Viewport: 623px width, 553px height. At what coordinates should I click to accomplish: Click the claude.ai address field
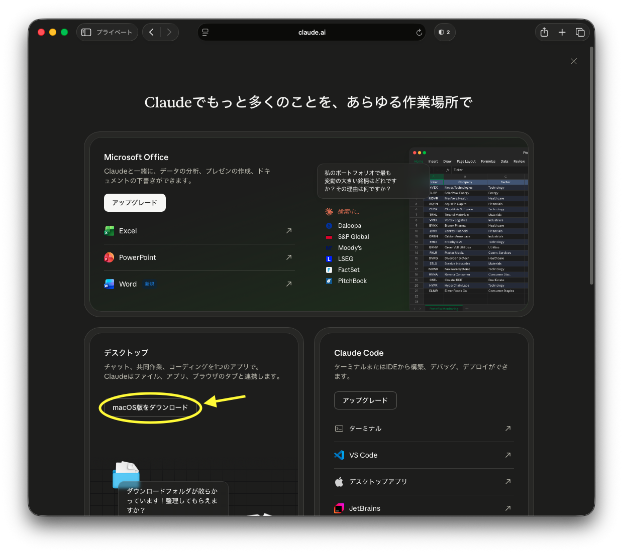tap(311, 32)
